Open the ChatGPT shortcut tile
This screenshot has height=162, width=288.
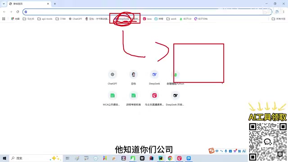coord(112,75)
